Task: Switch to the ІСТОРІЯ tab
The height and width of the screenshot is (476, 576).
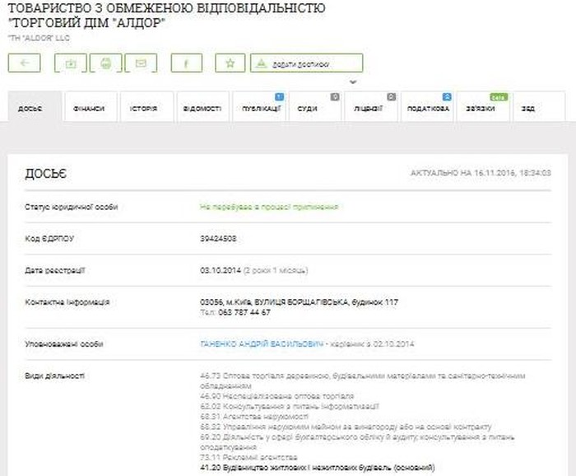Action: [146, 106]
